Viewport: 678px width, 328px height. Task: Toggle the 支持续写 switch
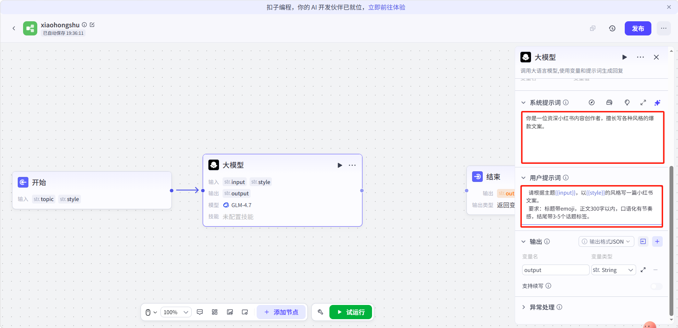(656, 286)
